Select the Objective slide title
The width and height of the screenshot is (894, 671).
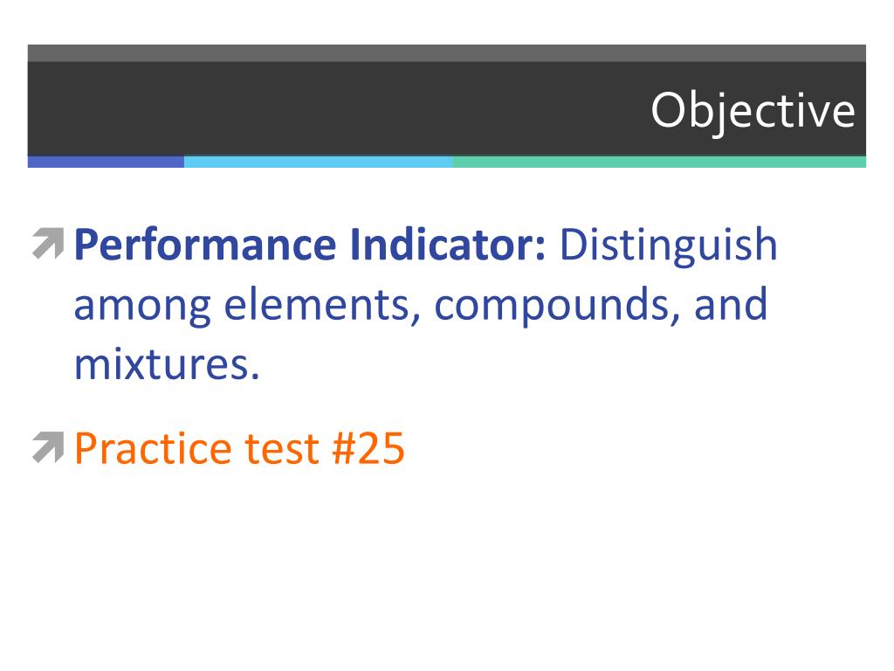tap(753, 111)
